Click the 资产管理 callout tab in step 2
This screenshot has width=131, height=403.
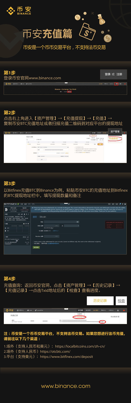point(115,131)
